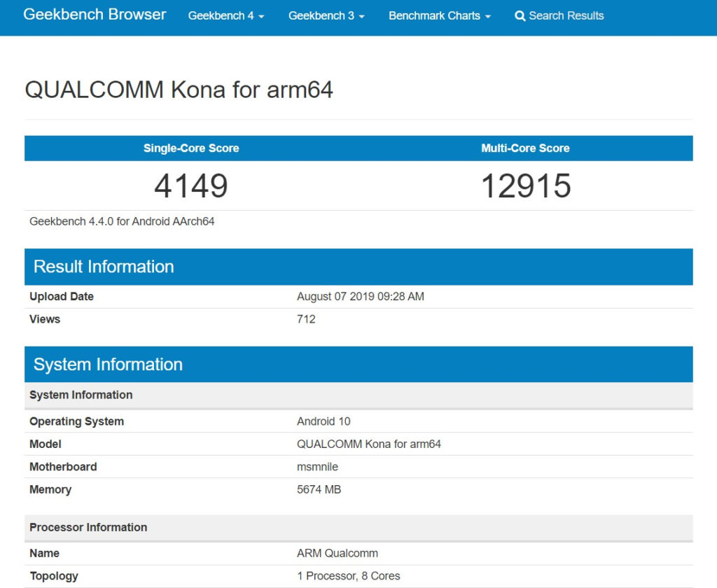Viewport: 717px width, 588px height.
Task: Click the Geekbench 4.4.0 for Android AArch64 text
Action: tap(122, 222)
